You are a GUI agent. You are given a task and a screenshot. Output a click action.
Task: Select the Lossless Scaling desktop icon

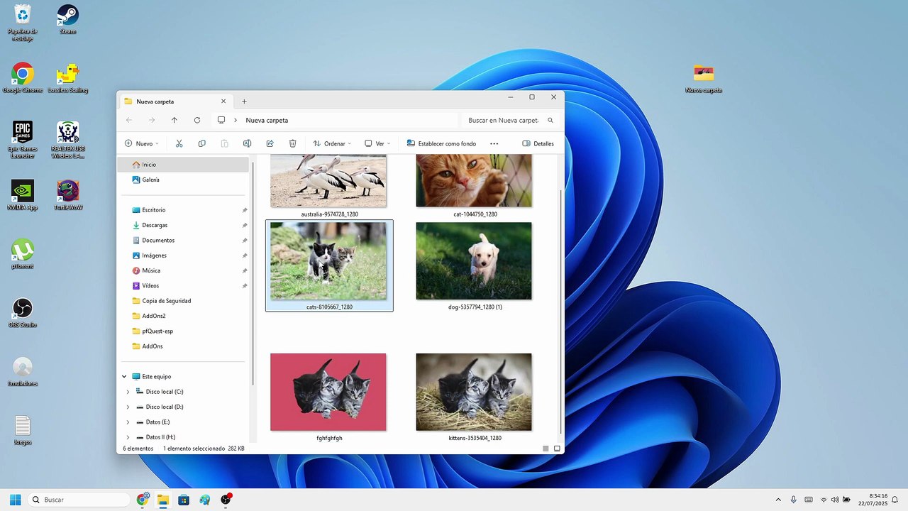pos(67,78)
